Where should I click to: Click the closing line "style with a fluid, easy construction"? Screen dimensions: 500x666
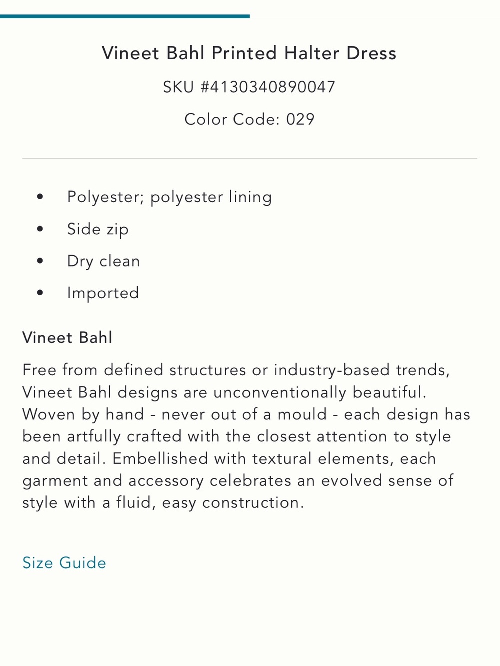(163, 502)
